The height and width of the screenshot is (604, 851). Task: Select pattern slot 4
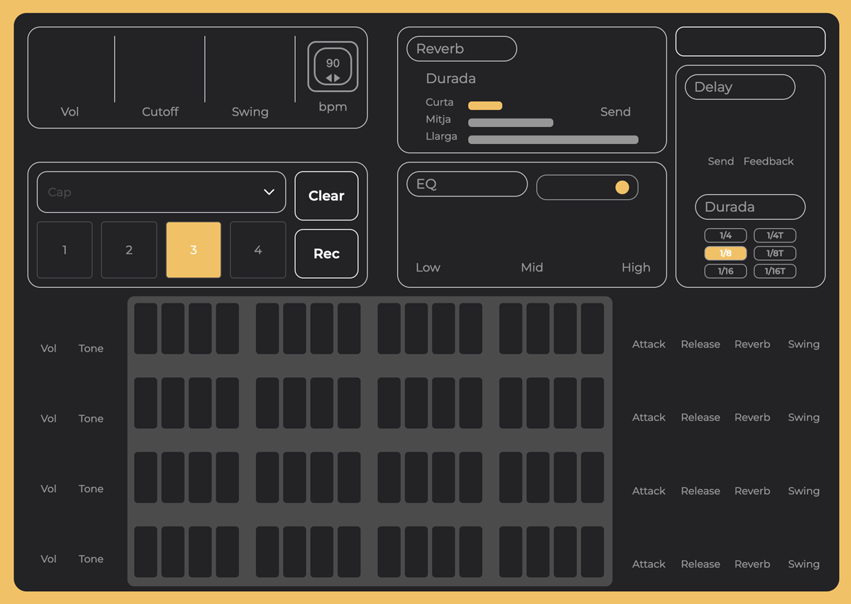coord(258,250)
